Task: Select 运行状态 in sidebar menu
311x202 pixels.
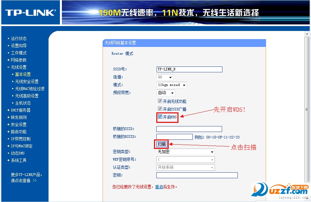Action: (x=19, y=38)
